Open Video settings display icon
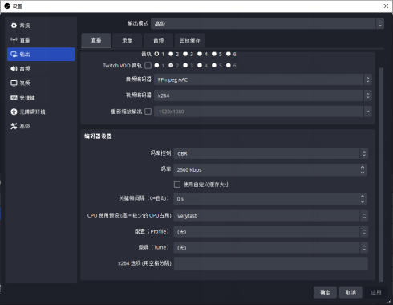This screenshot has height=305, width=393. tap(14, 83)
